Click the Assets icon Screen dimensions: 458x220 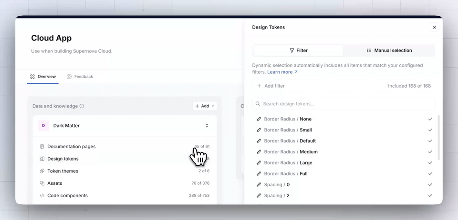tap(42, 183)
